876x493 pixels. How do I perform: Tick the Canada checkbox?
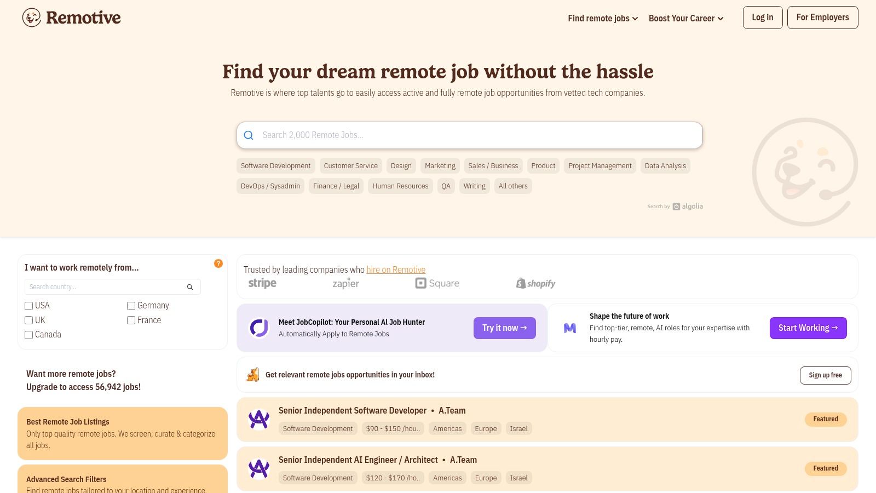tap(29, 335)
